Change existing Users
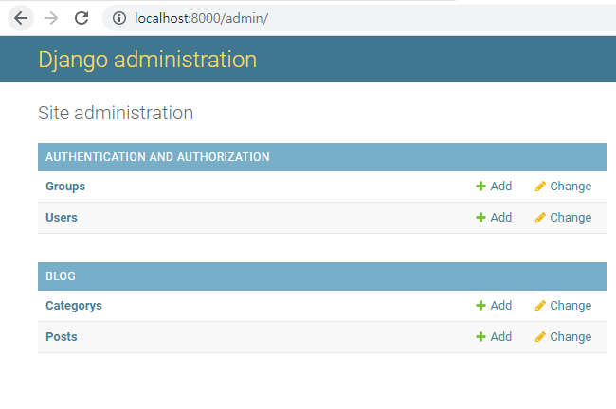 click(x=571, y=218)
